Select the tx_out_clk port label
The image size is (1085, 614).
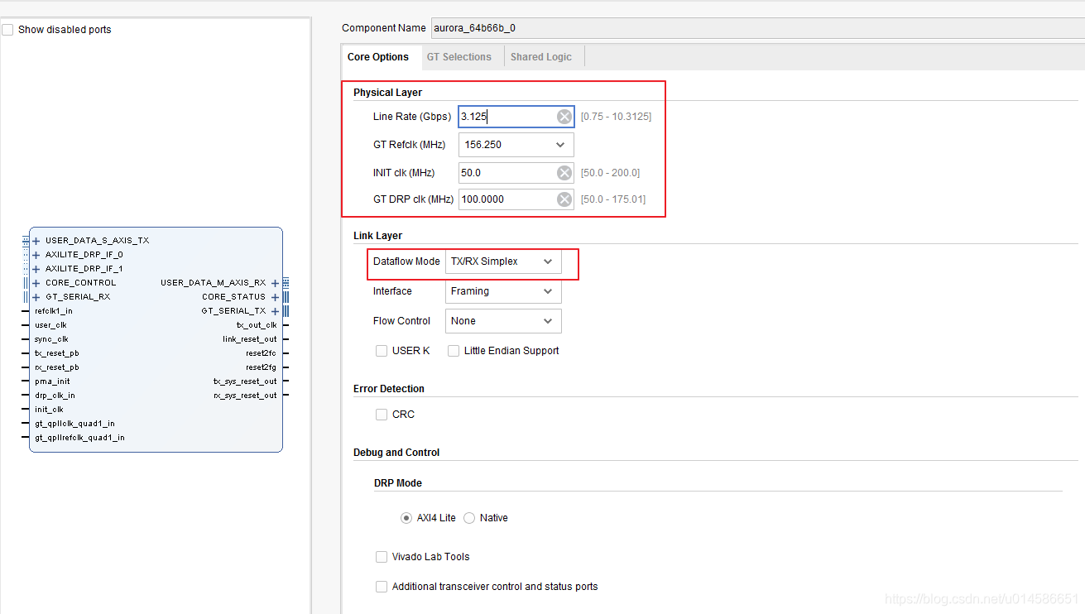pos(257,325)
